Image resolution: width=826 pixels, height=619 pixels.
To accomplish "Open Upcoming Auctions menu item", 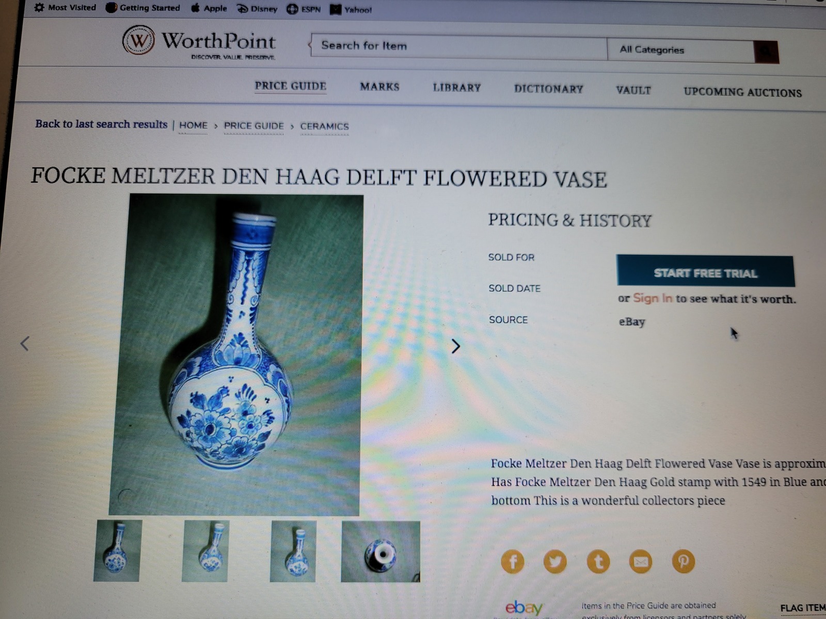I will point(742,92).
